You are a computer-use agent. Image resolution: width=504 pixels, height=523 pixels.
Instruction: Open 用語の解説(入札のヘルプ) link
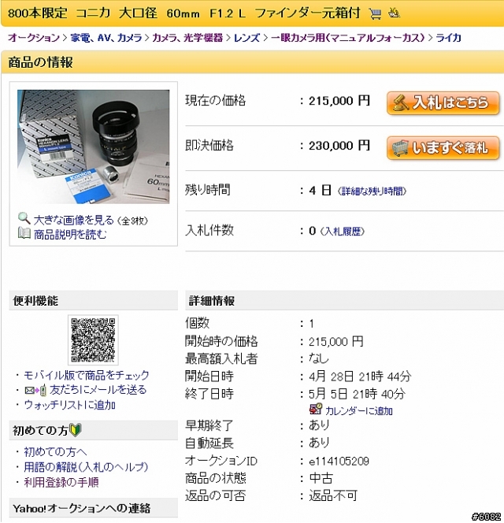(86, 467)
